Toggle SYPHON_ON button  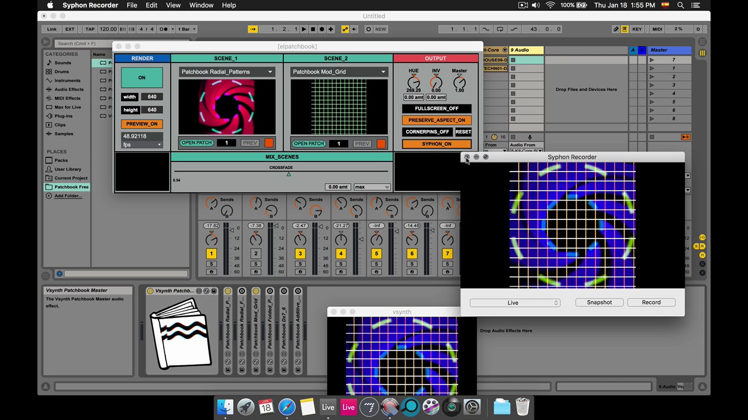(x=437, y=143)
